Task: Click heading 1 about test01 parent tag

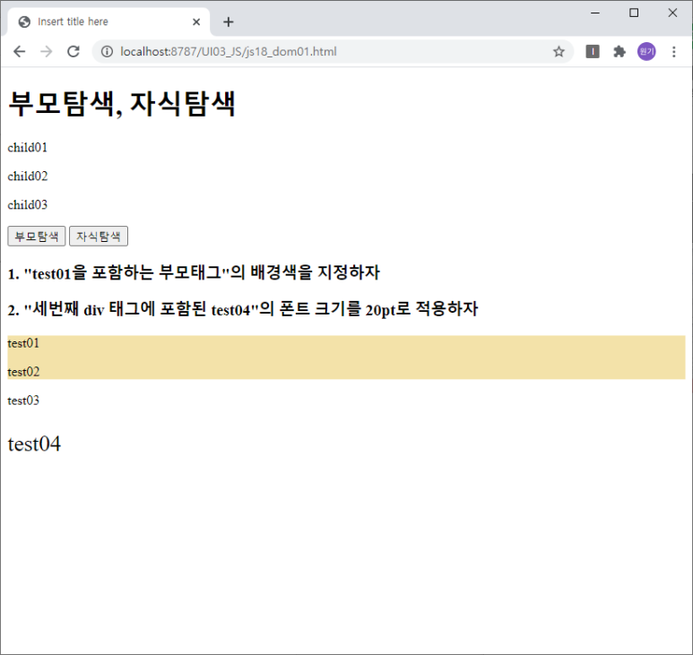Action: [x=194, y=272]
